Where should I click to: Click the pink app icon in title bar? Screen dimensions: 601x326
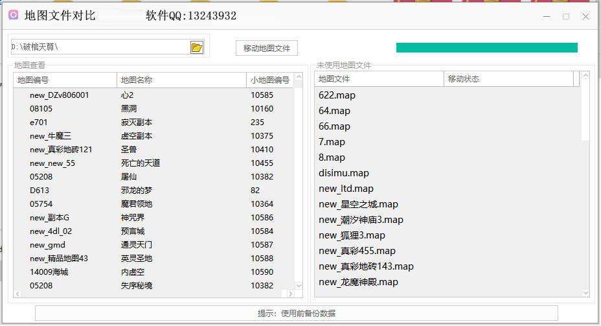[x=14, y=15]
